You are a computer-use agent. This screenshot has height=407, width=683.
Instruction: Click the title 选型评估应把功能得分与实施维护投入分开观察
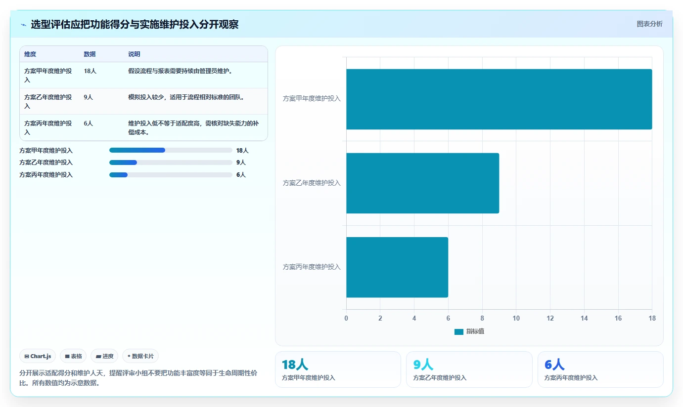(x=135, y=24)
